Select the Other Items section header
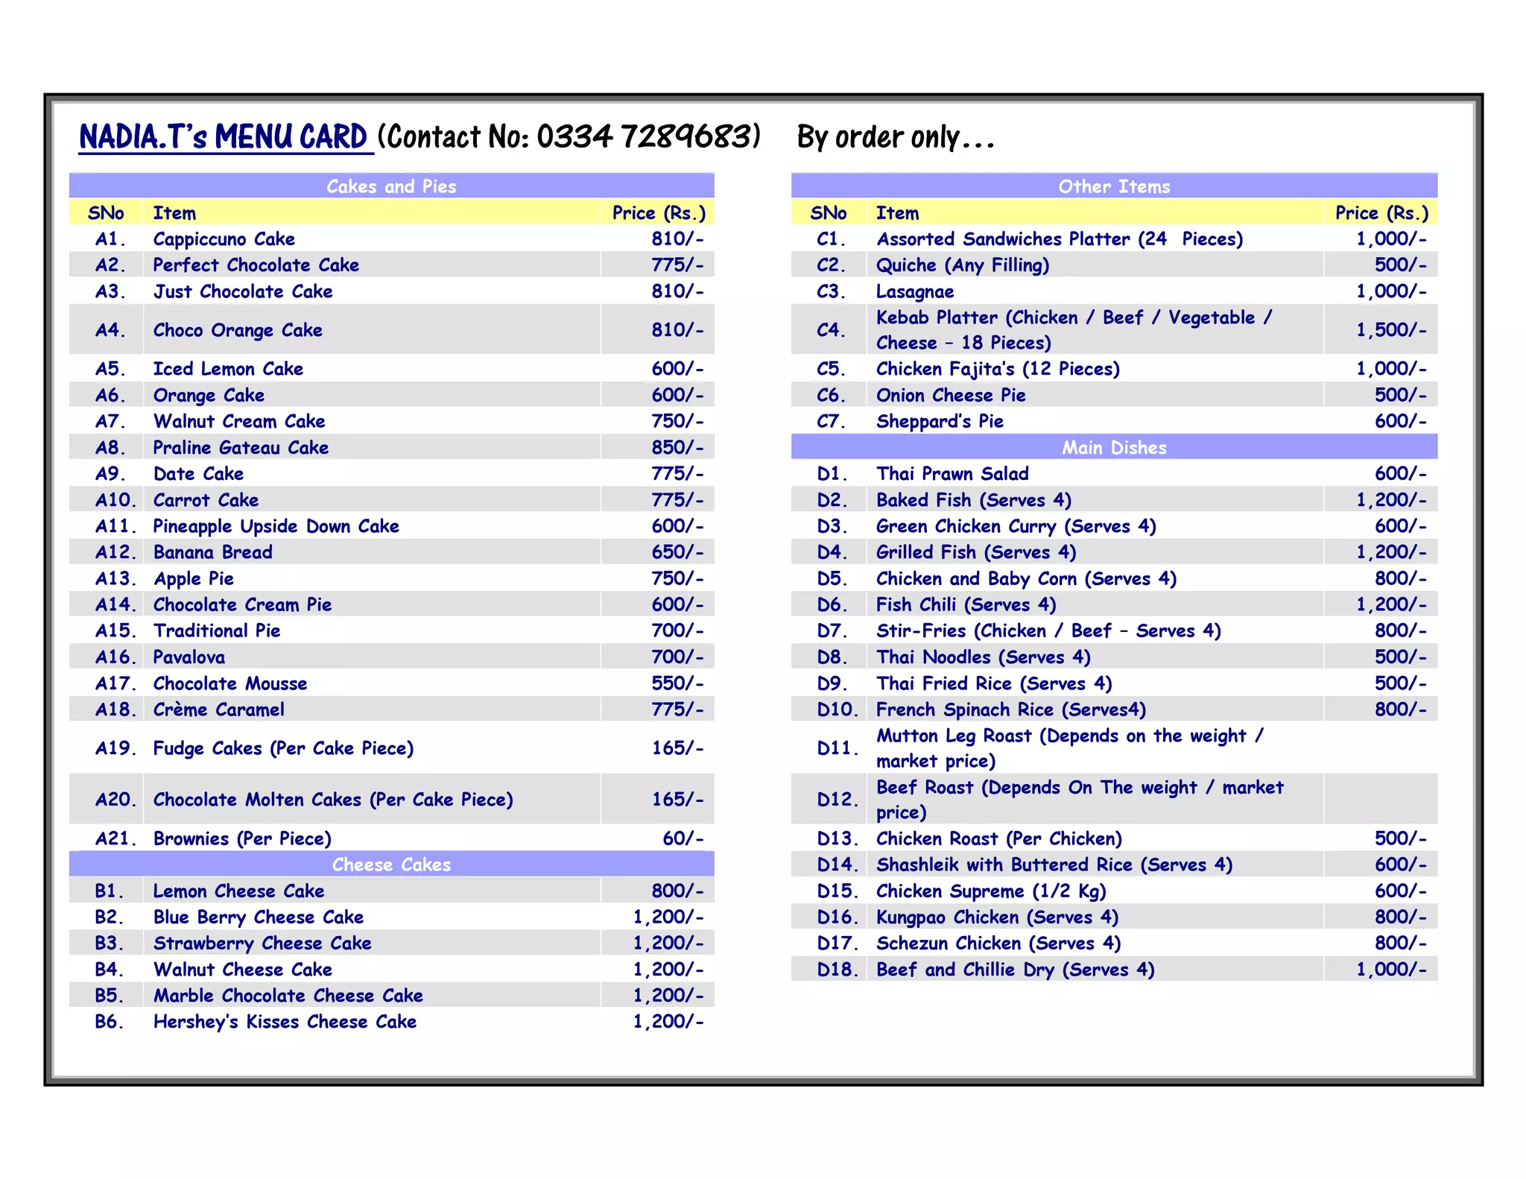The width and height of the screenshot is (1526, 1179). (1114, 186)
